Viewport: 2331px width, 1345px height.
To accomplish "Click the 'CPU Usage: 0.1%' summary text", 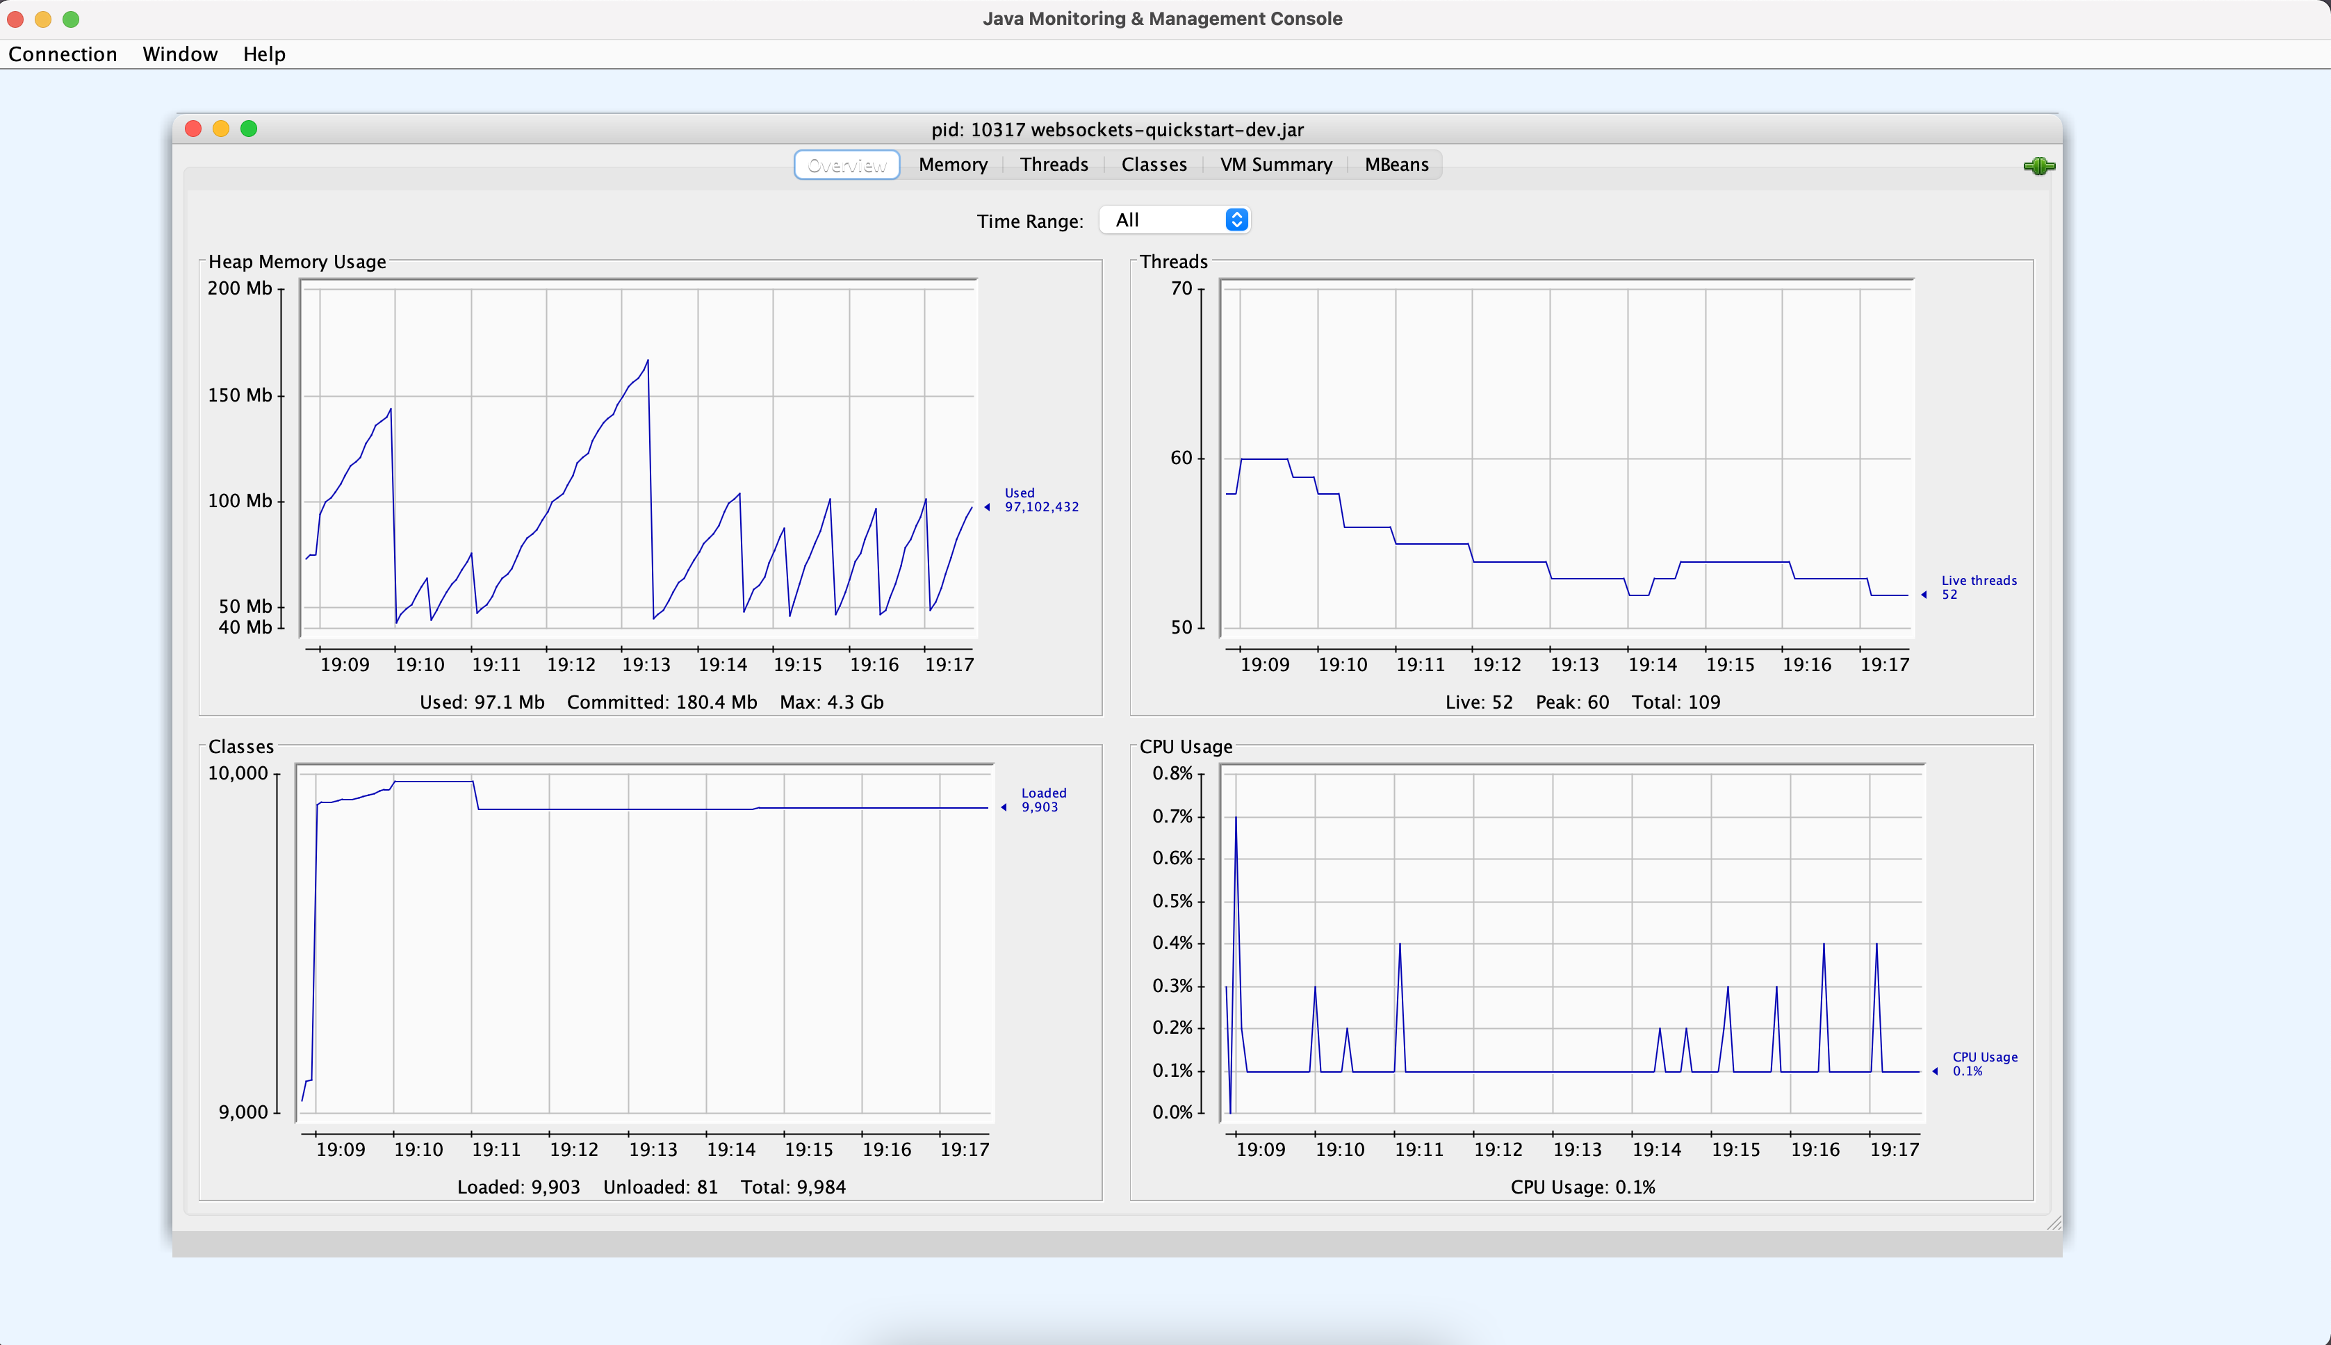I will [x=1582, y=1187].
